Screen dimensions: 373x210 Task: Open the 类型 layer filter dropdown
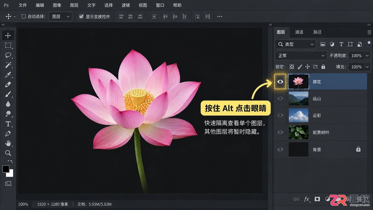(295, 44)
